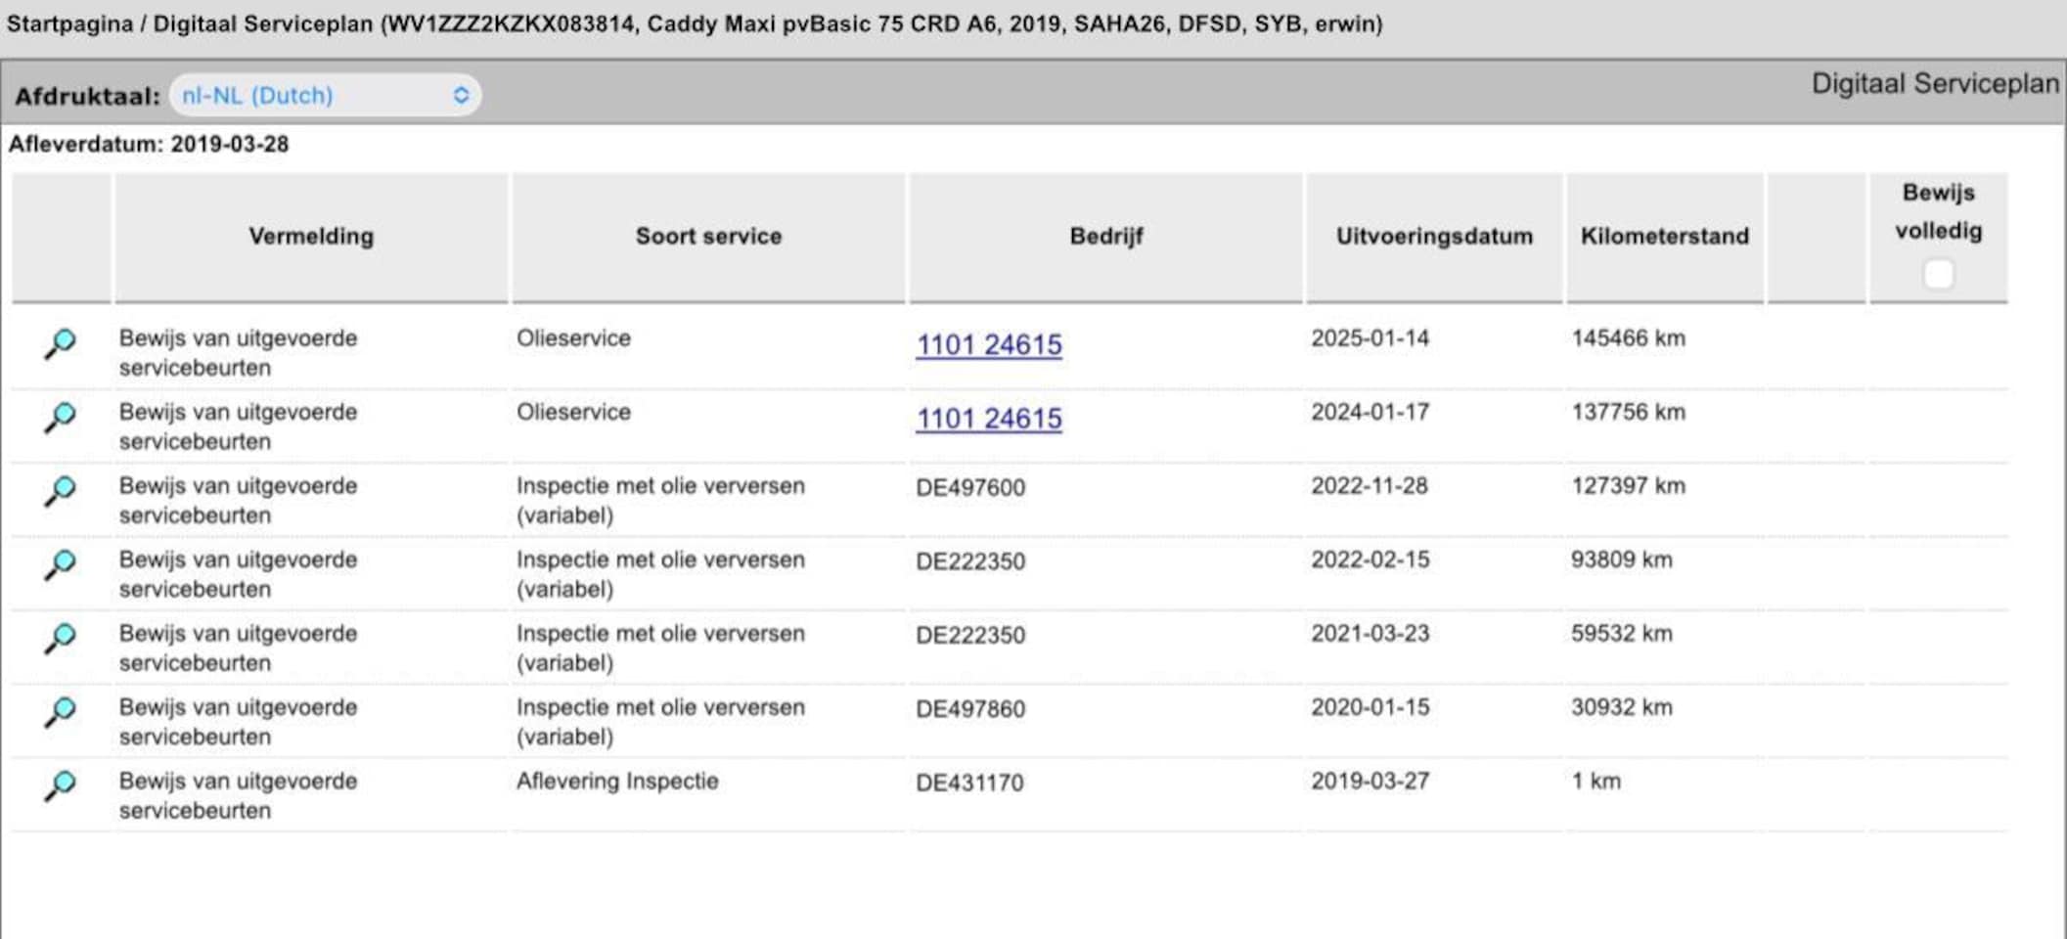
Task: Open the Afdruktaal language dropdown
Action: (325, 96)
